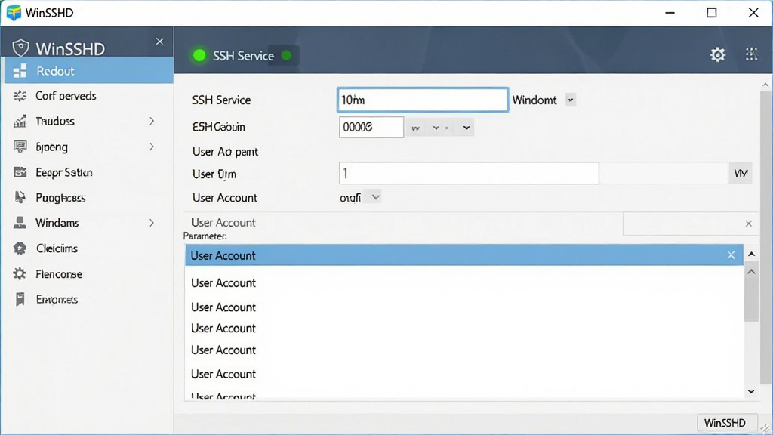Click the list scrollbar thumb
The image size is (773, 435).
751,294
